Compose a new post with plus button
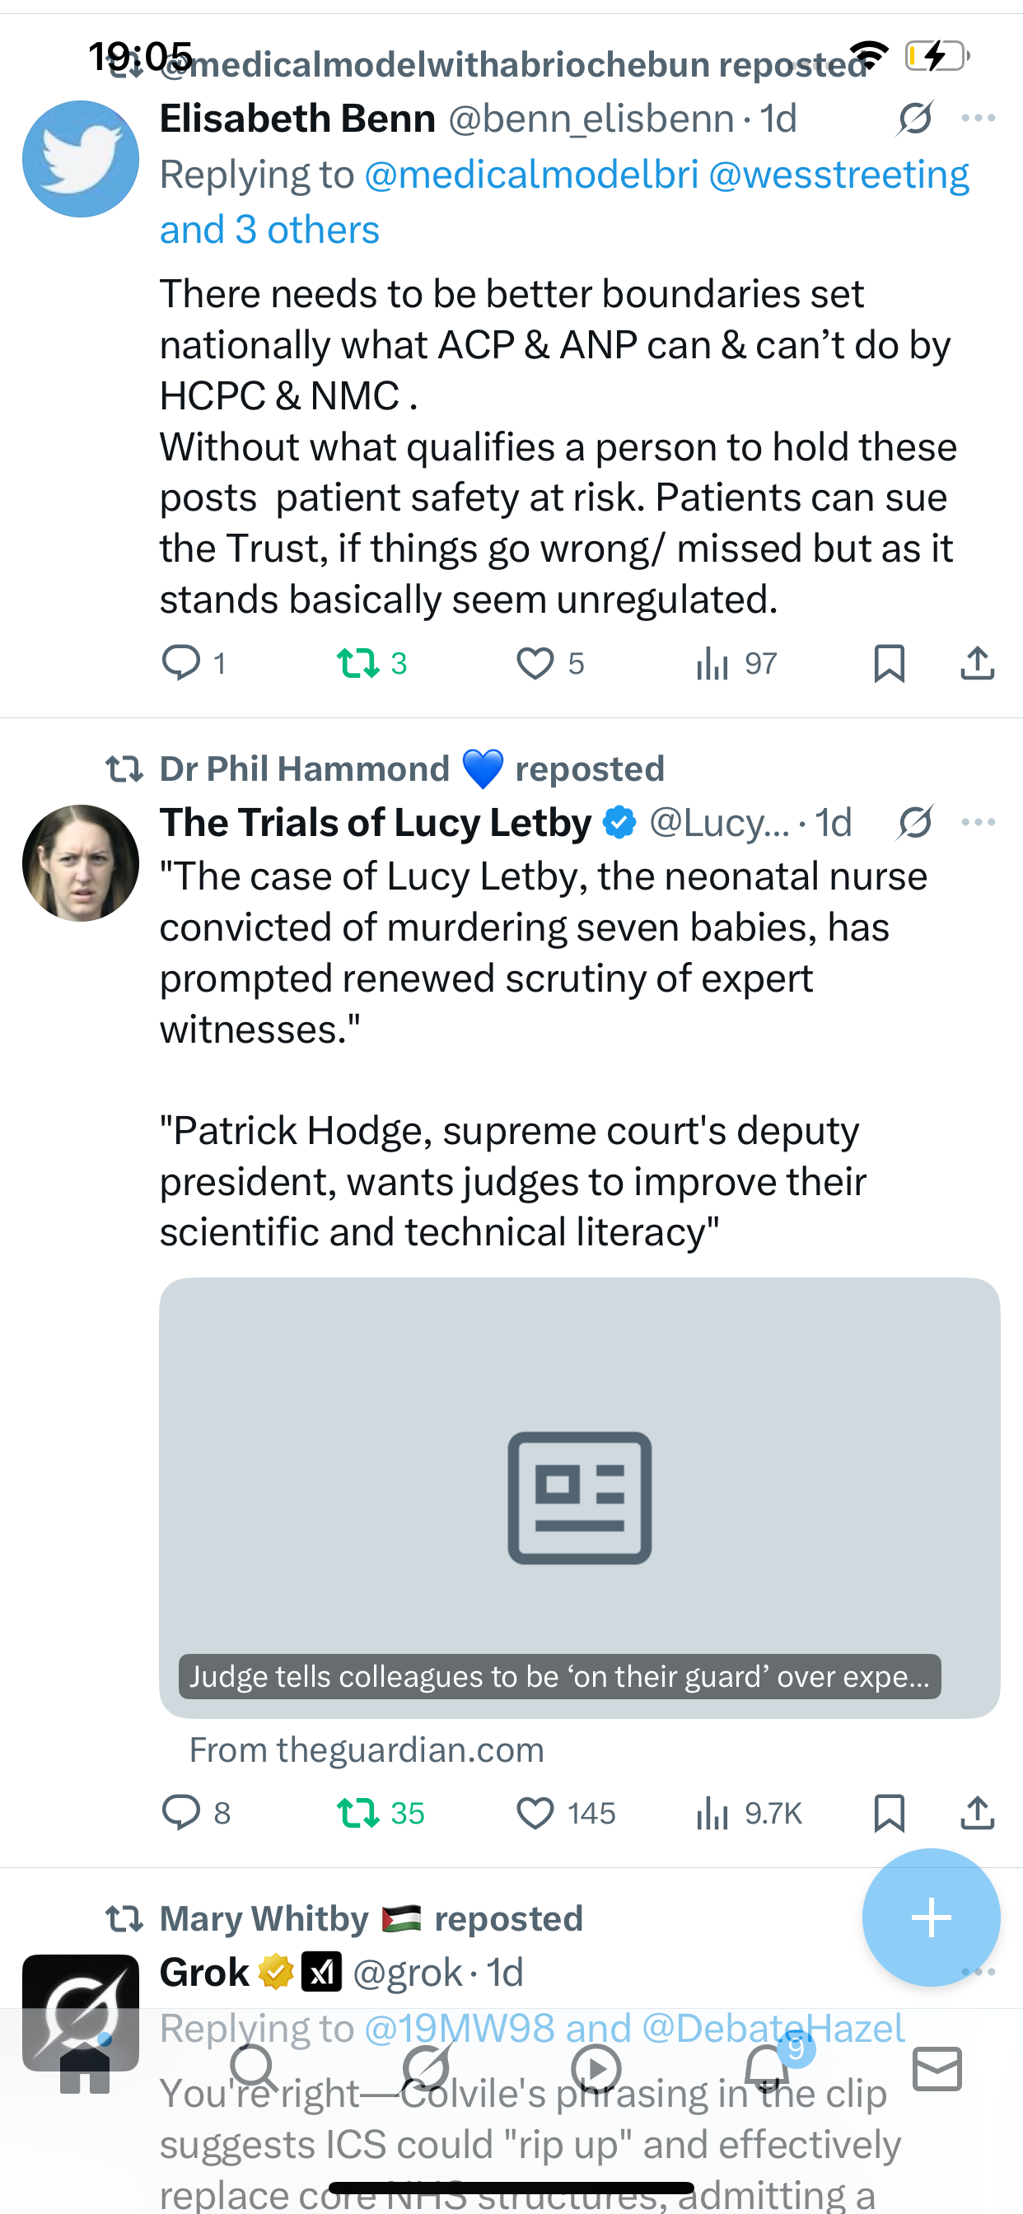This screenshot has width=1023, height=2214. (931, 1917)
